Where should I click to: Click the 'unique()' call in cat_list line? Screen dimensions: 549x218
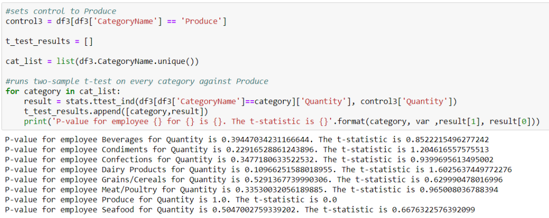(x=180, y=61)
